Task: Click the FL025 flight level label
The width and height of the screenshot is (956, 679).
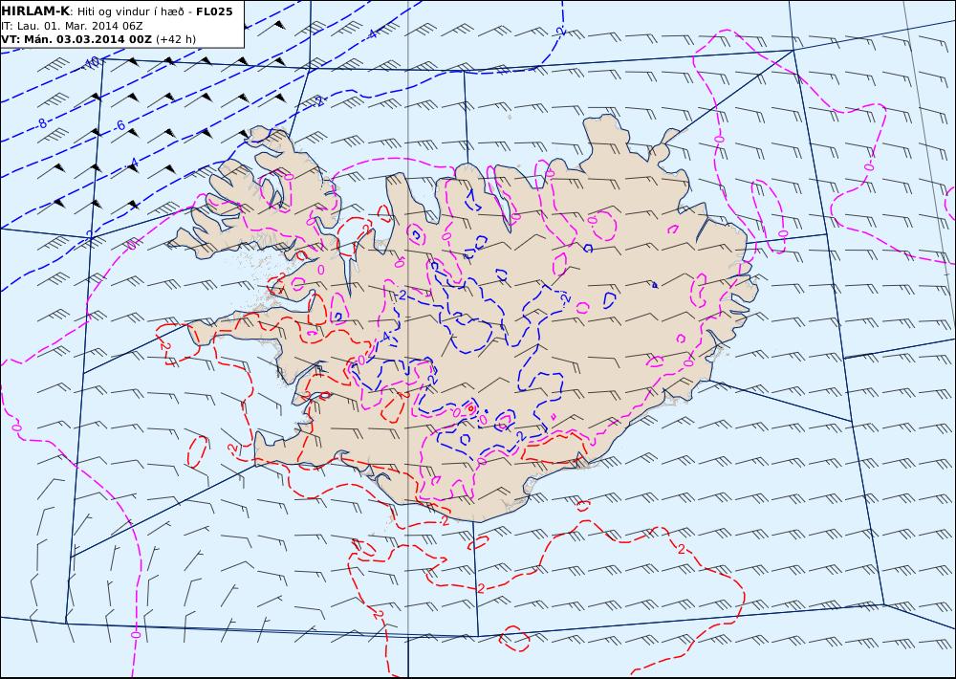Action: (x=214, y=11)
